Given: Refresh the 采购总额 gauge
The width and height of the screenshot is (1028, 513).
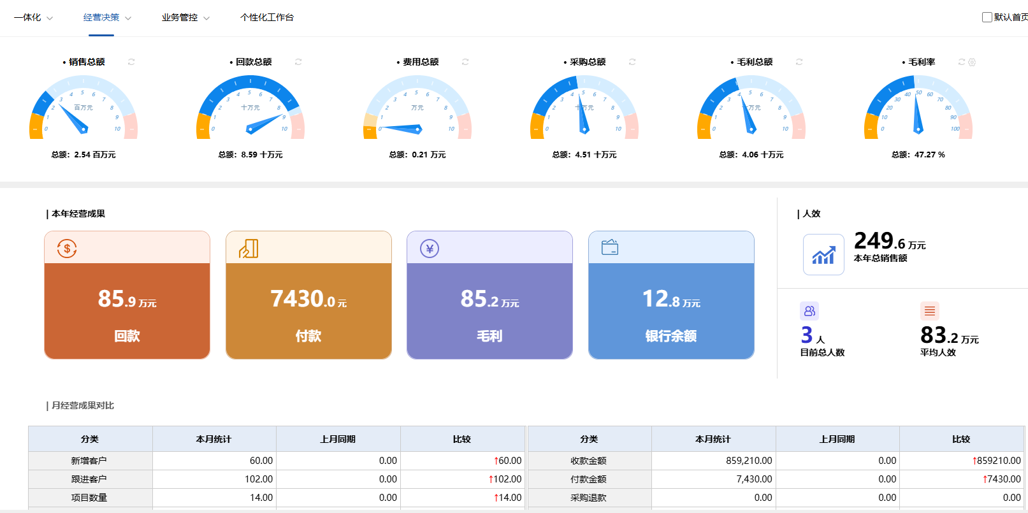Looking at the screenshot, I should [x=632, y=62].
